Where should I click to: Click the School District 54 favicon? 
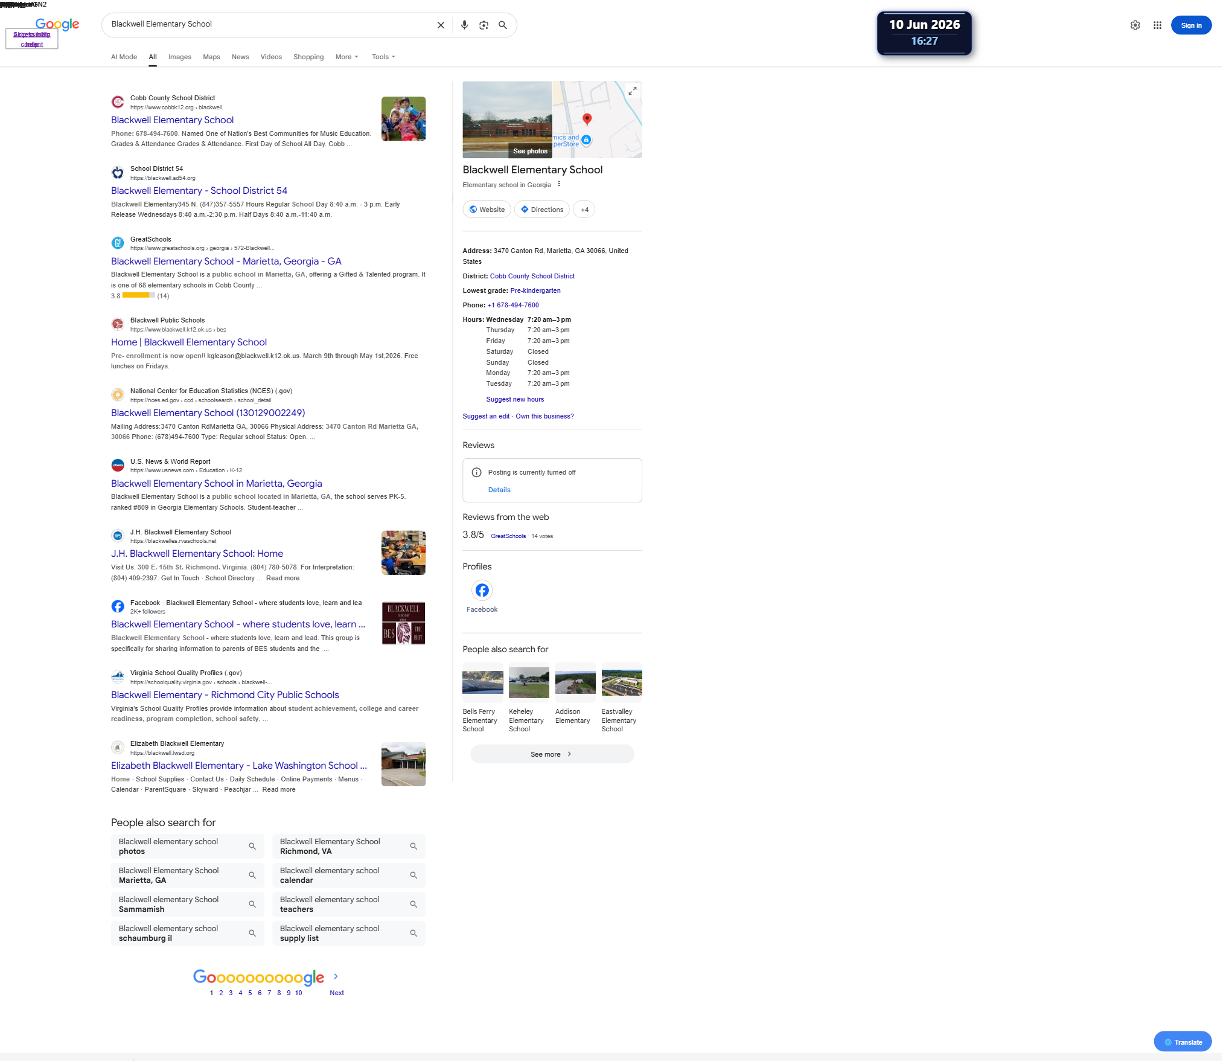tap(118, 173)
